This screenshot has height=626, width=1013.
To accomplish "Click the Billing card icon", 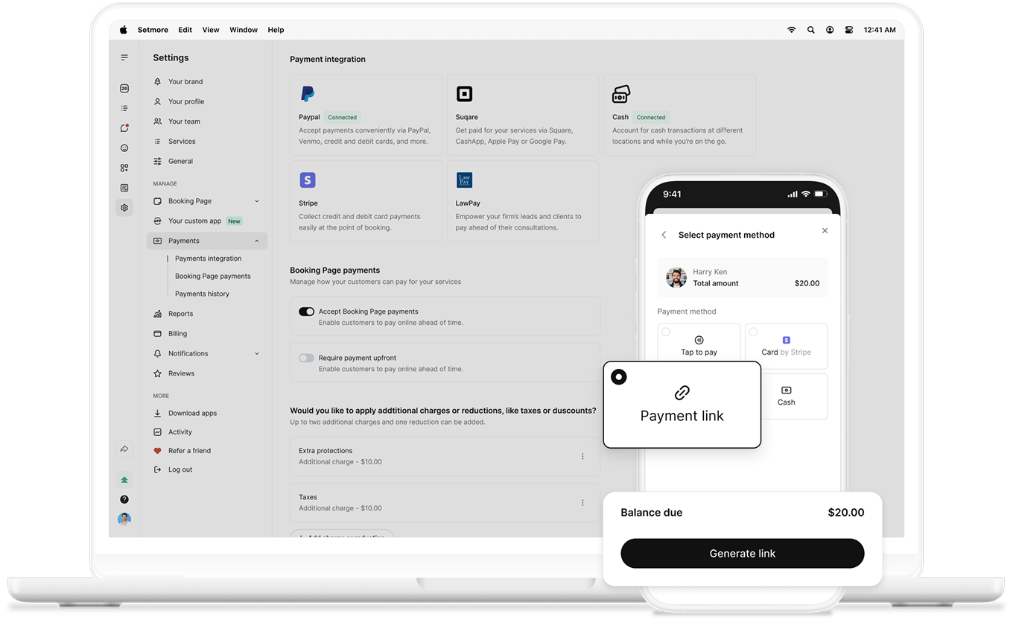I will click(157, 334).
